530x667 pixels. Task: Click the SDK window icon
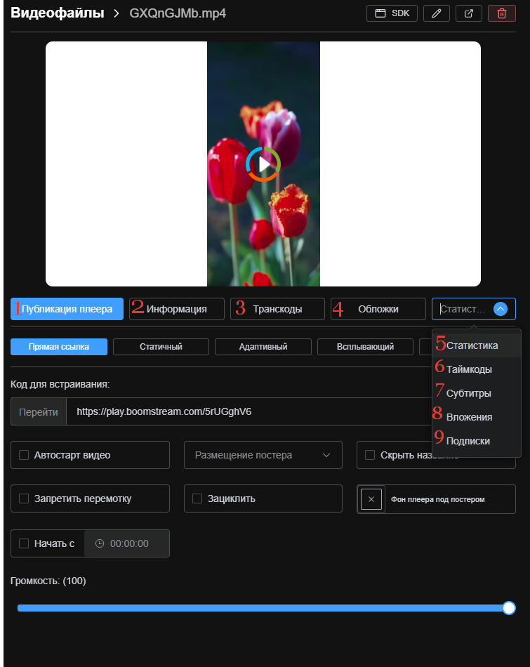(380, 13)
